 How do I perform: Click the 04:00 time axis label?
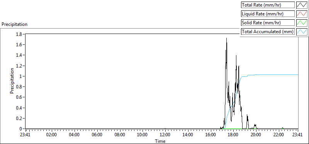pos(75,135)
